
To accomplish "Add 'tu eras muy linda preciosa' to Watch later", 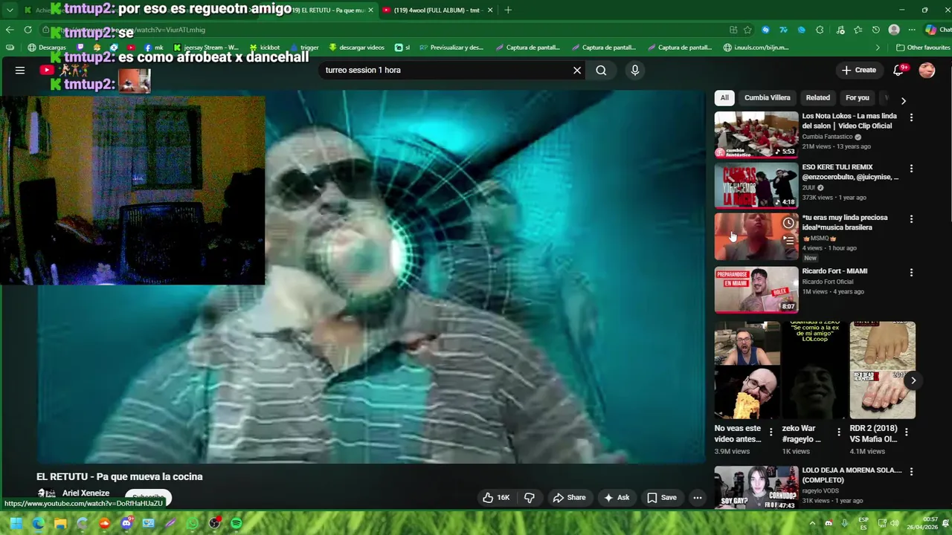I will (788, 223).
